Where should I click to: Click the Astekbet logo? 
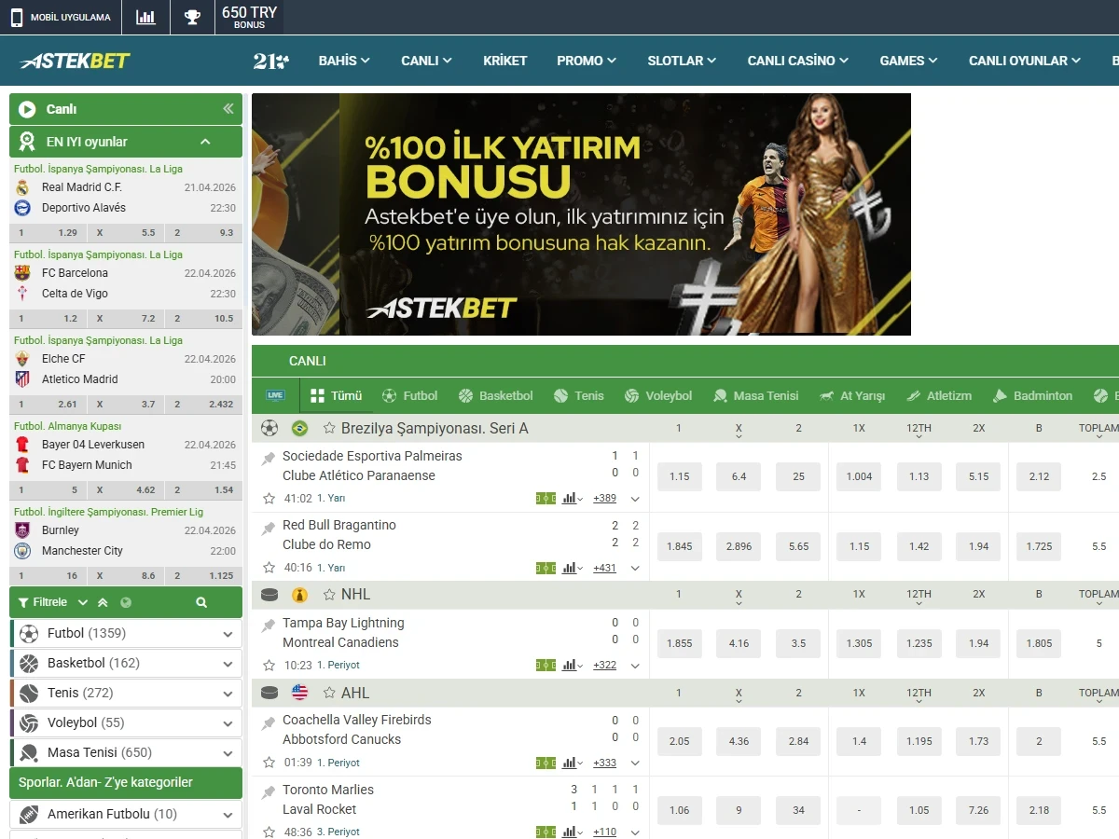click(x=75, y=61)
